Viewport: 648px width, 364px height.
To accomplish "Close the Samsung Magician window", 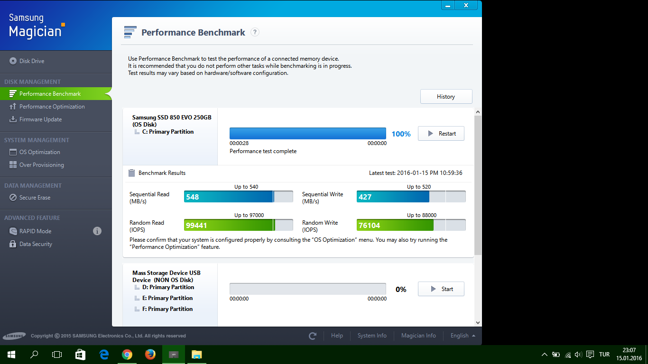I will [x=467, y=5].
